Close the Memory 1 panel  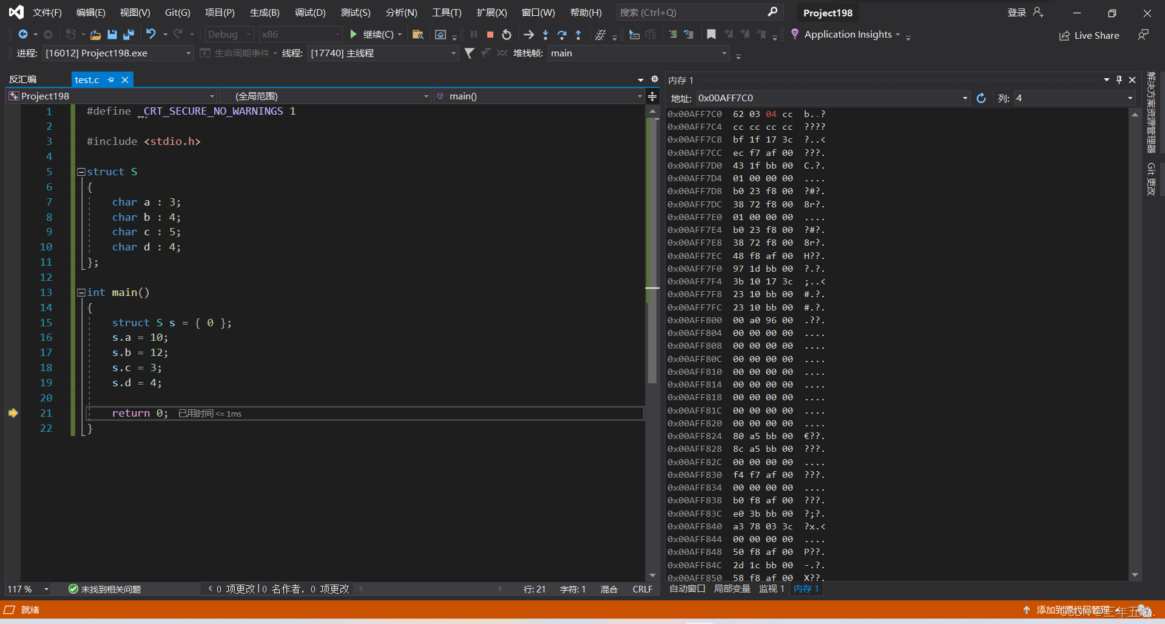pyautogui.click(x=1132, y=80)
